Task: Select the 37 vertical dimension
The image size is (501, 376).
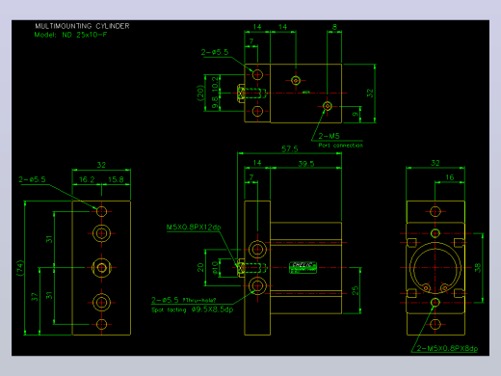Action: click(x=35, y=297)
